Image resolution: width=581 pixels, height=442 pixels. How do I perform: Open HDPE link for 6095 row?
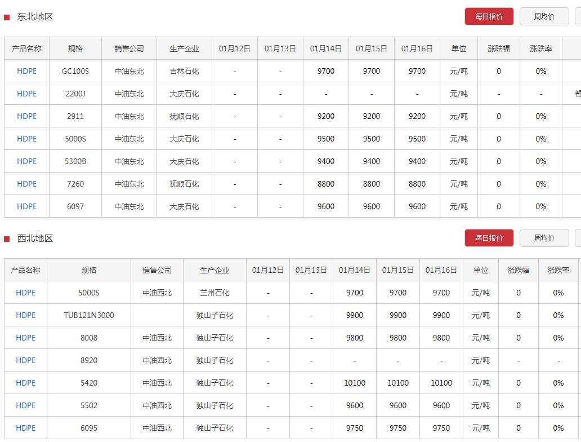25,428
